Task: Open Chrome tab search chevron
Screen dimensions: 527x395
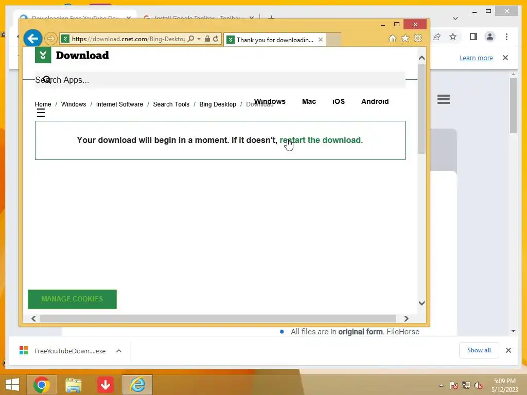Action: 455,19
